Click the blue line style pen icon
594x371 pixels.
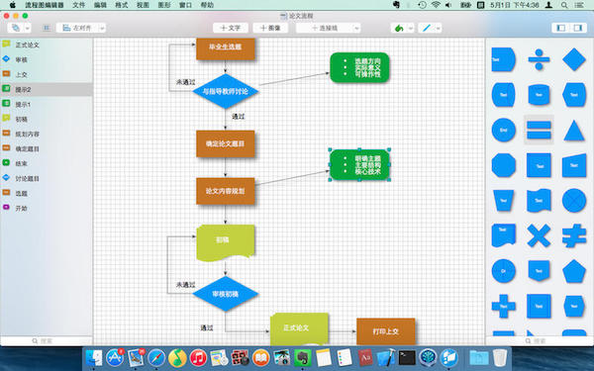pos(427,28)
